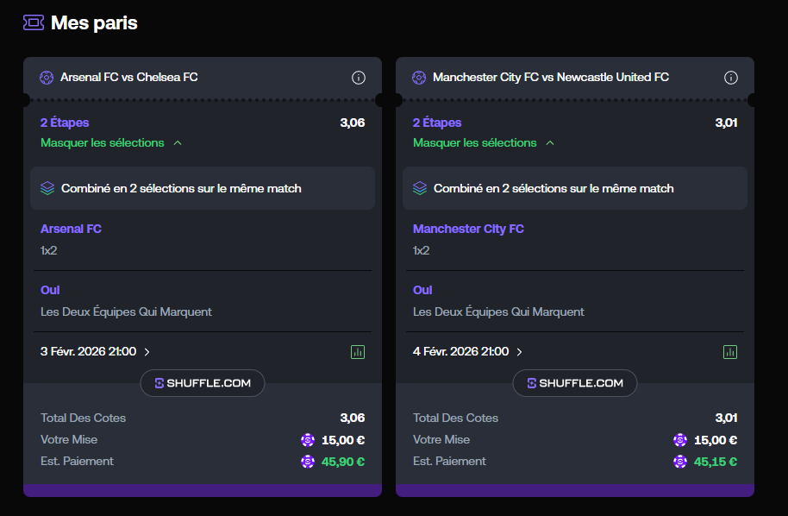Click the layers icon in Manchester City card combiné row

(x=420, y=188)
